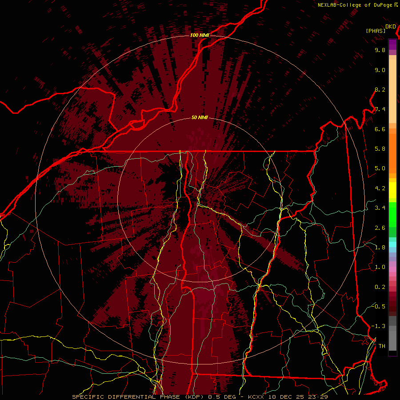Pick the gray color bar segment near TH
This screenshot has height=400, width=400.
point(392,340)
